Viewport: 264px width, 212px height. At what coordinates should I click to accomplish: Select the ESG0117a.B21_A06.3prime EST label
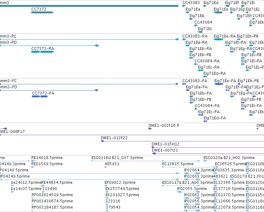click(188, 183)
